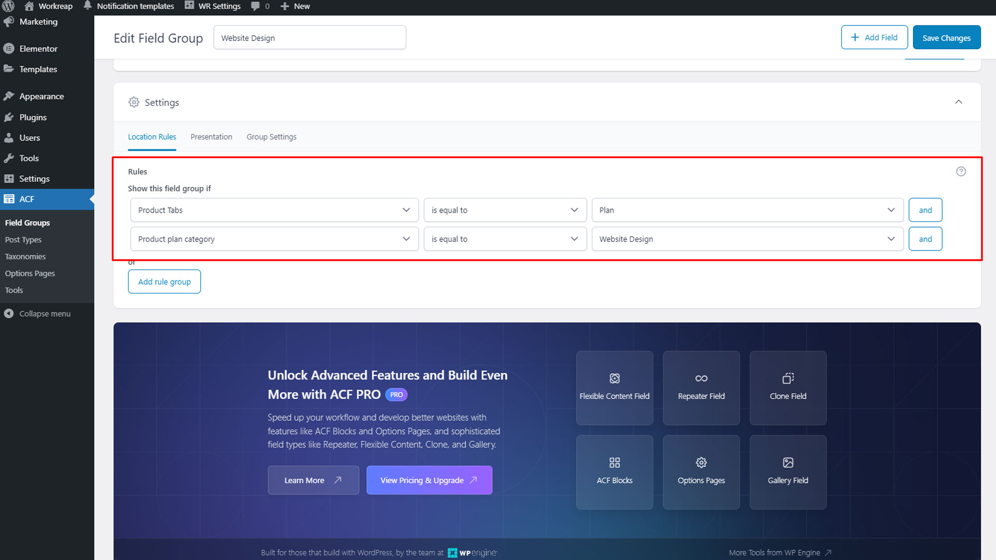996x560 pixels.
Task: Click the Settings gear icon in panel header
Action: click(134, 102)
